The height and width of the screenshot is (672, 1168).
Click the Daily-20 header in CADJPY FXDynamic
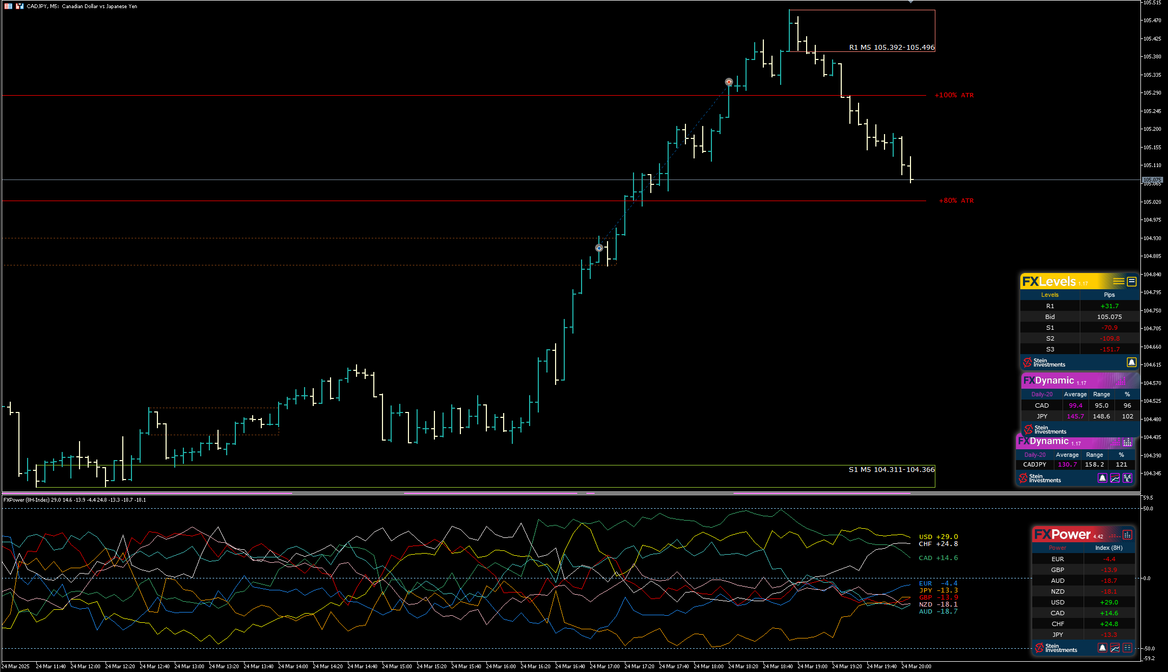(1035, 455)
